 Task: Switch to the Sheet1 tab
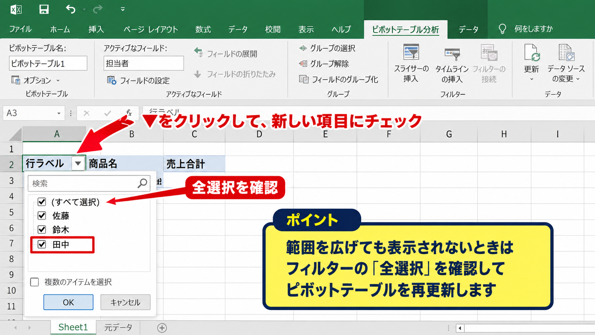pyautogui.click(x=73, y=327)
